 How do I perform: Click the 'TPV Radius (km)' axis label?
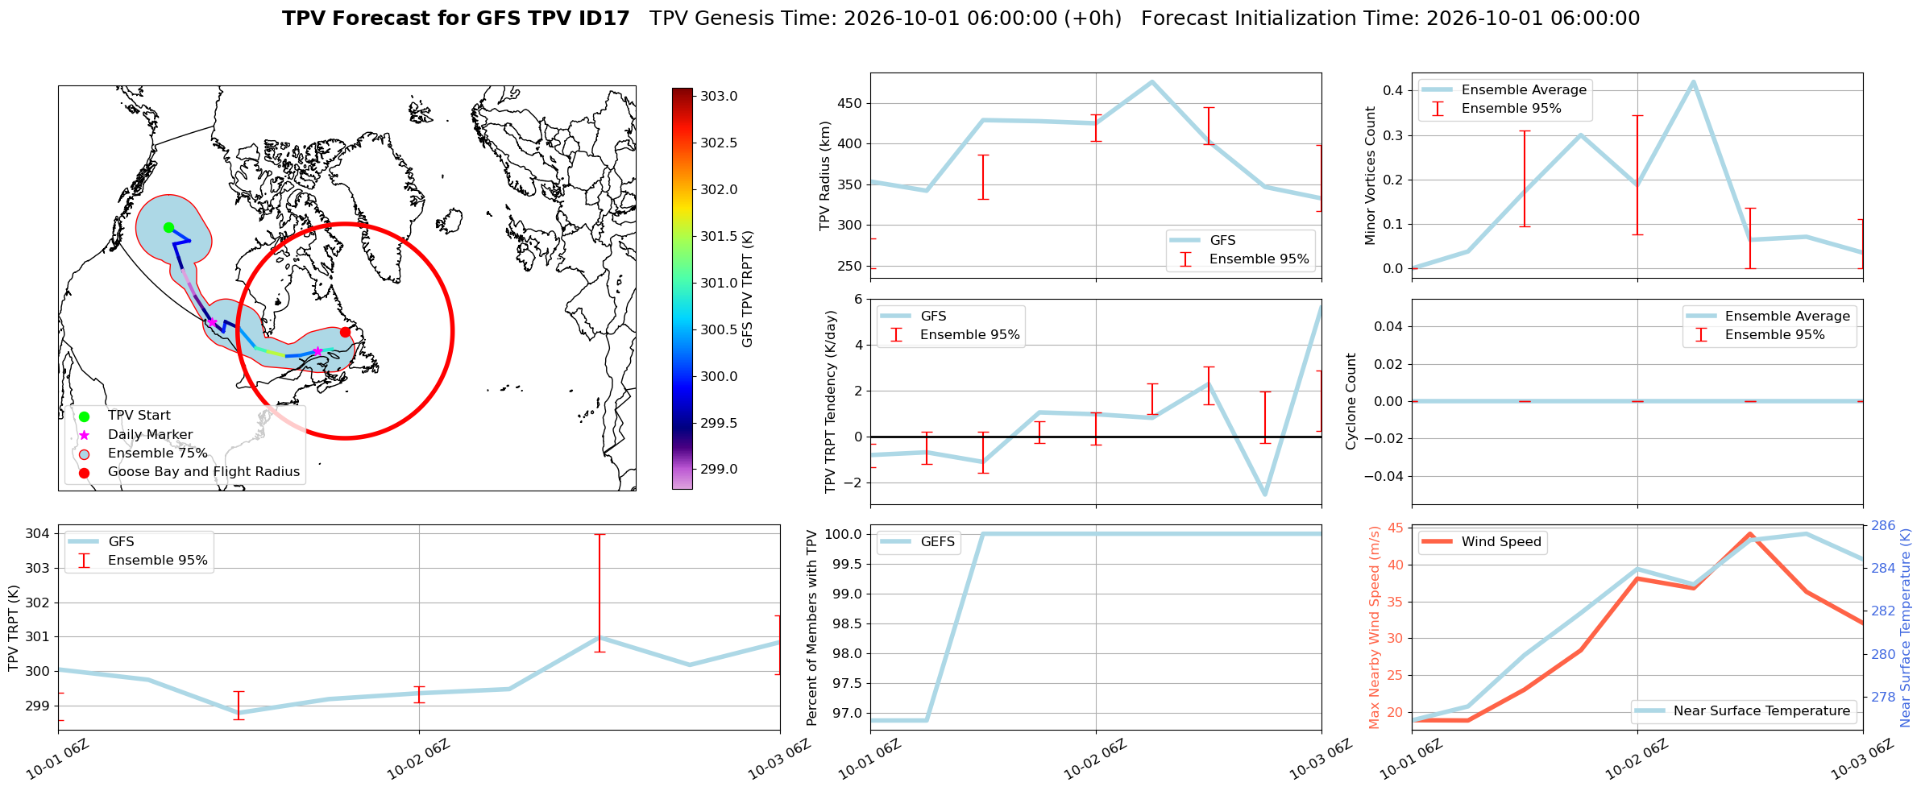click(825, 176)
